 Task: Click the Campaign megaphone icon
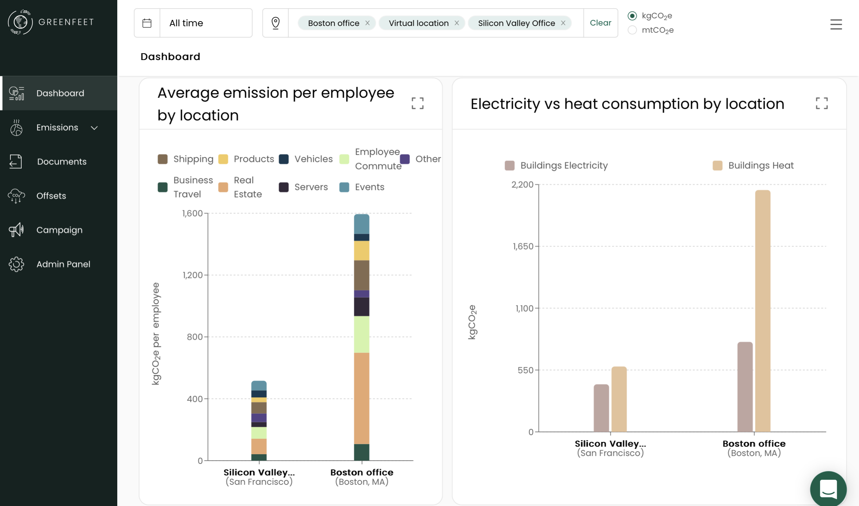coord(16,230)
